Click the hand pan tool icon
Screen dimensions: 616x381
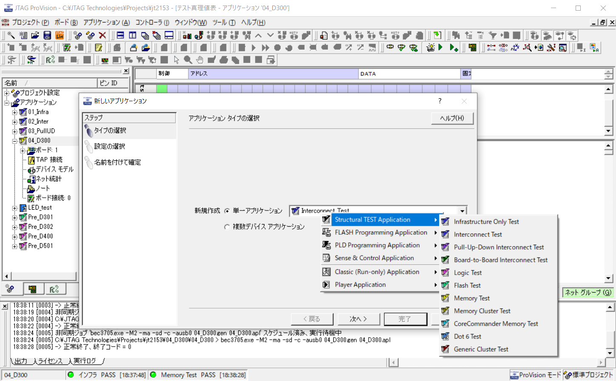[199, 60]
